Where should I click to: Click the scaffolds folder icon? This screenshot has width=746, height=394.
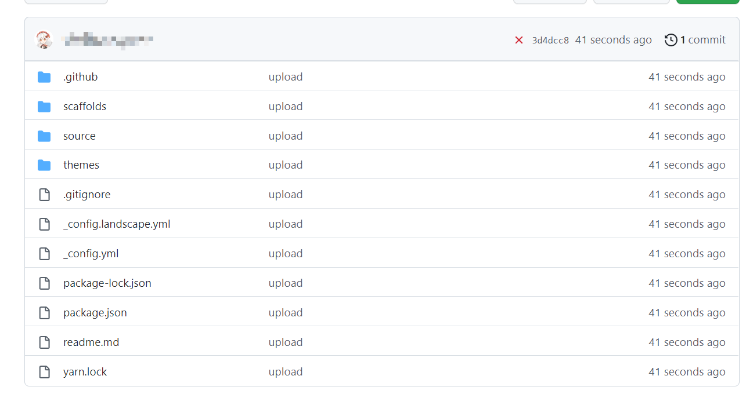(x=44, y=107)
